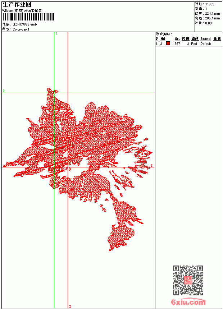The image size is (223, 309).
Task: Click the 'St.' column header
Action: coord(177,39)
